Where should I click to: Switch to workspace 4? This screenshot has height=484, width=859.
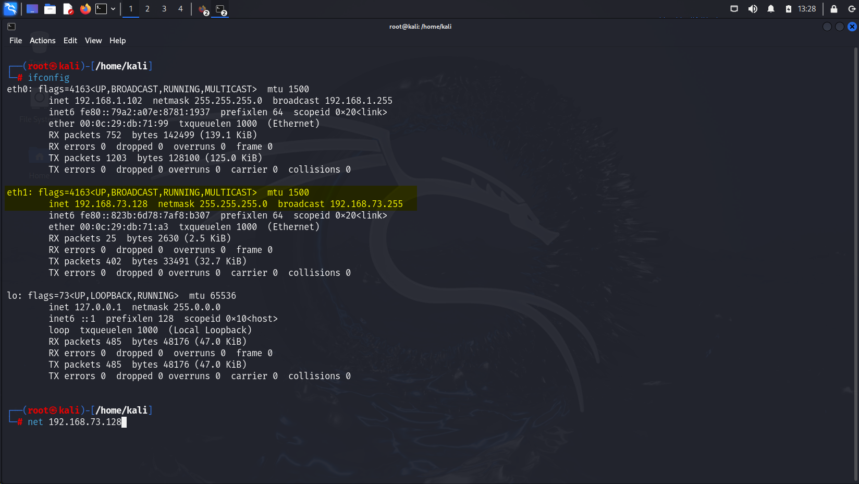click(x=180, y=8)
